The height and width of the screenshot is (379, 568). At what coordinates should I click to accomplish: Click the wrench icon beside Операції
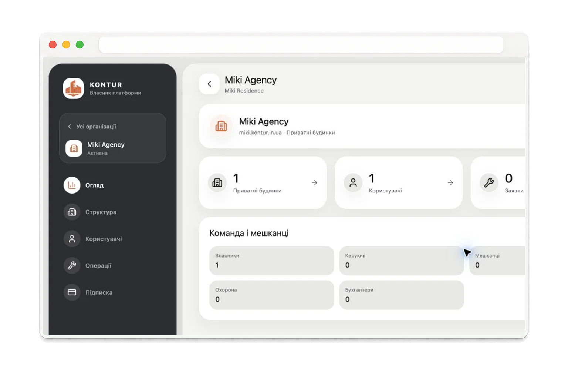tap(72, 265)
